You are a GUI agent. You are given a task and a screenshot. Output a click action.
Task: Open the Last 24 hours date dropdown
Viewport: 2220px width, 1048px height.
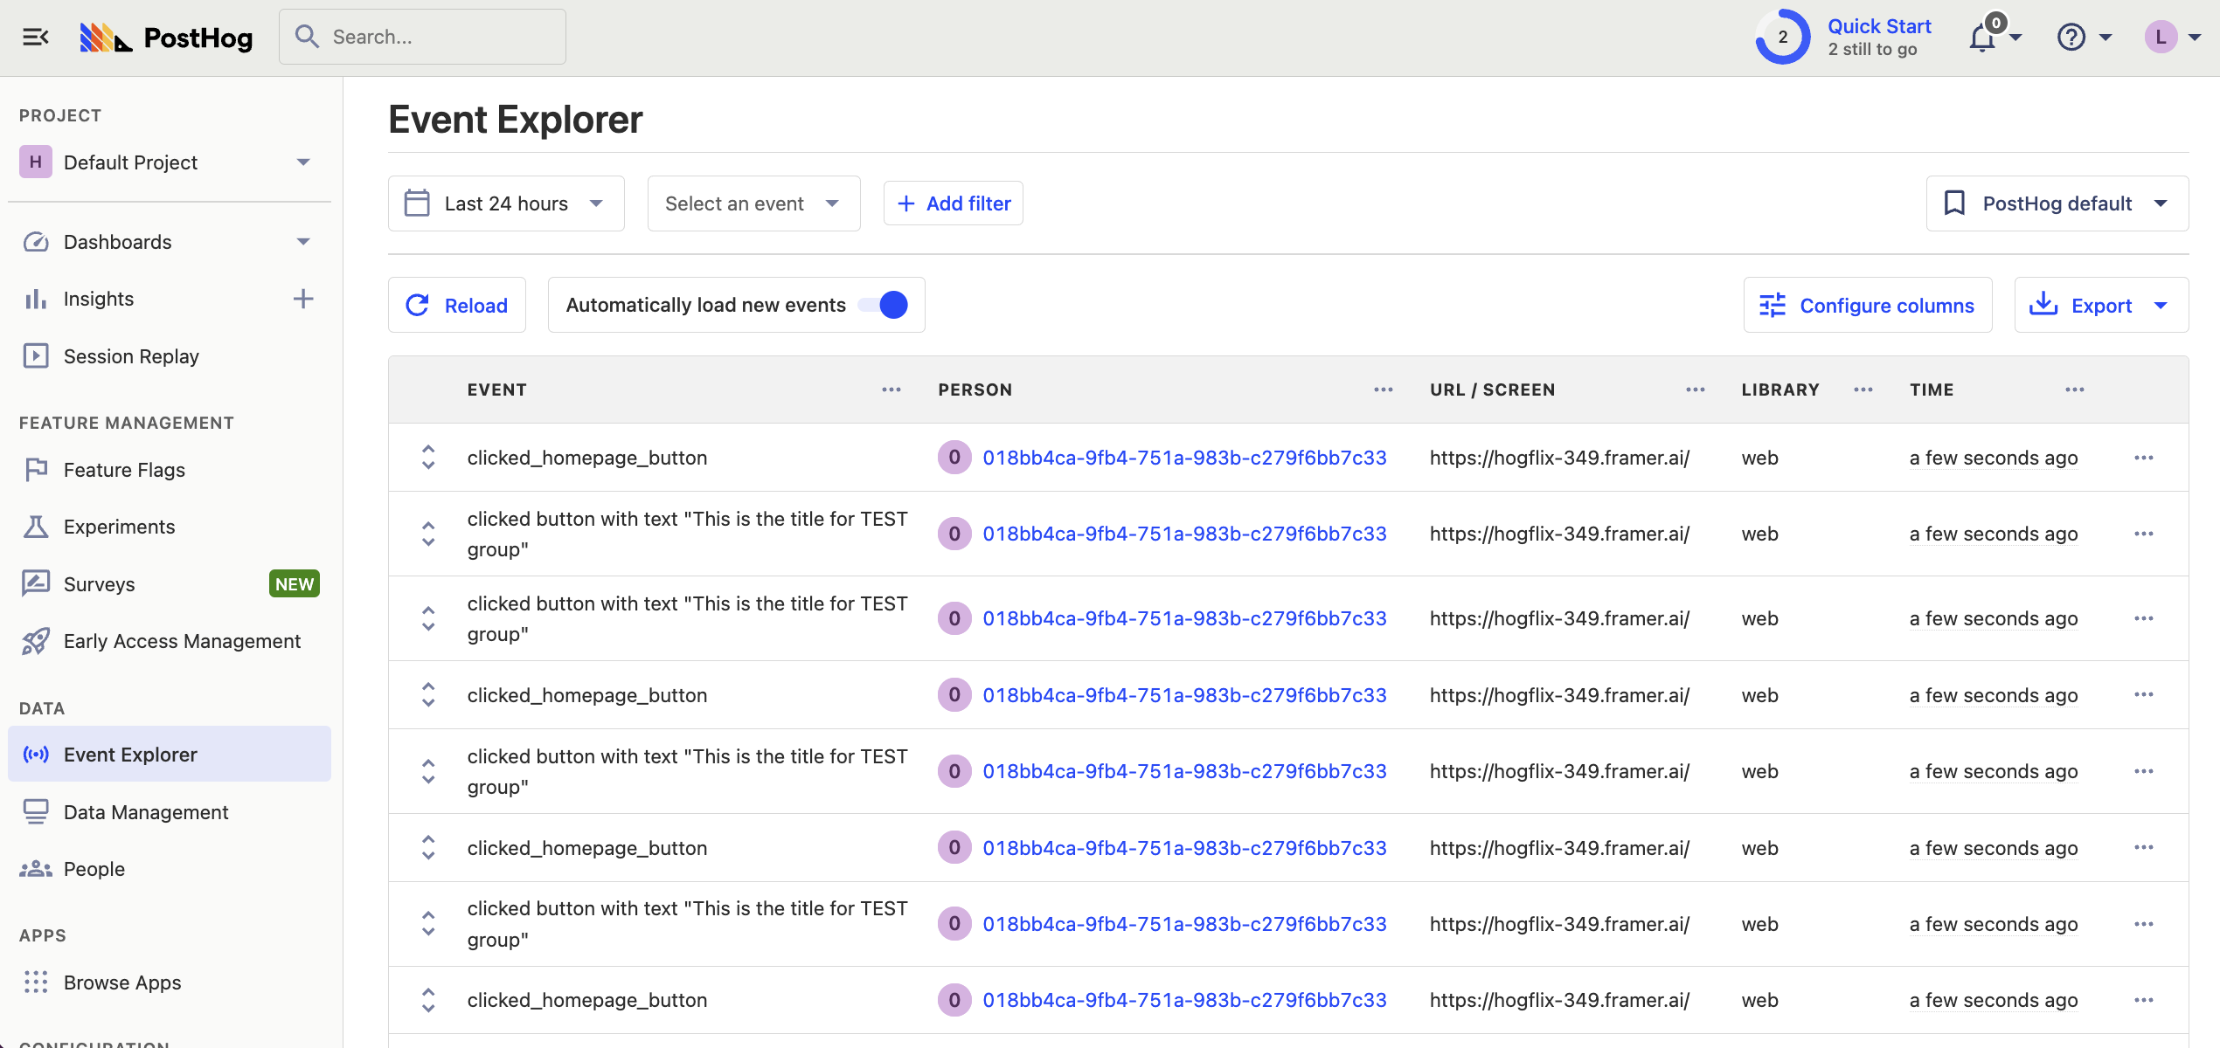[506, 203]
